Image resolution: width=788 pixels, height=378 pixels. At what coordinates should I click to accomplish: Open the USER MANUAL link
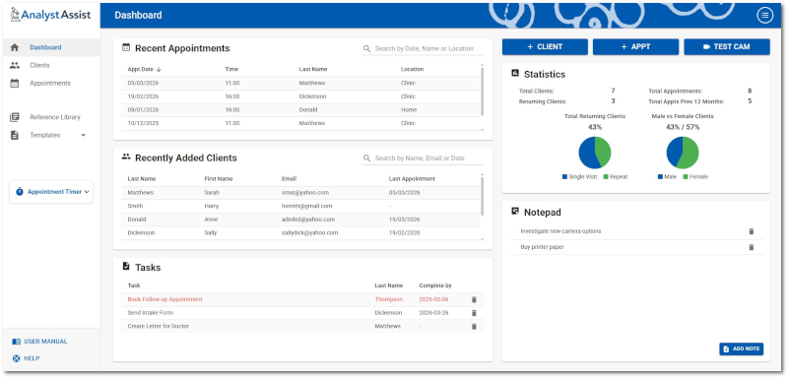point(39,342)
